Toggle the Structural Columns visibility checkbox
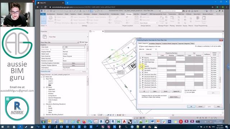230x129 pixels. (143, 78)
